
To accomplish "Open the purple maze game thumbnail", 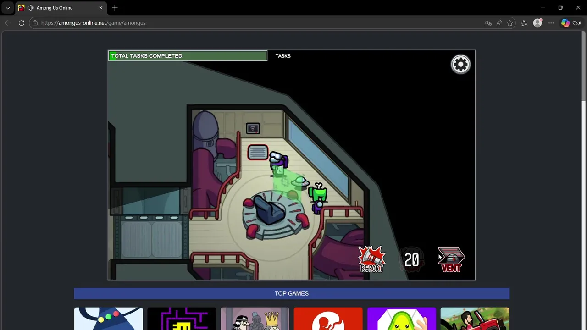I will 182,319.
